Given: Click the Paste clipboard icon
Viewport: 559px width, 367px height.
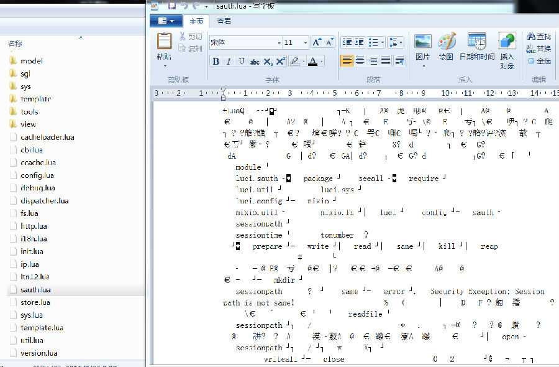Looking at the screenshot, I should click(x=164, y=41).
